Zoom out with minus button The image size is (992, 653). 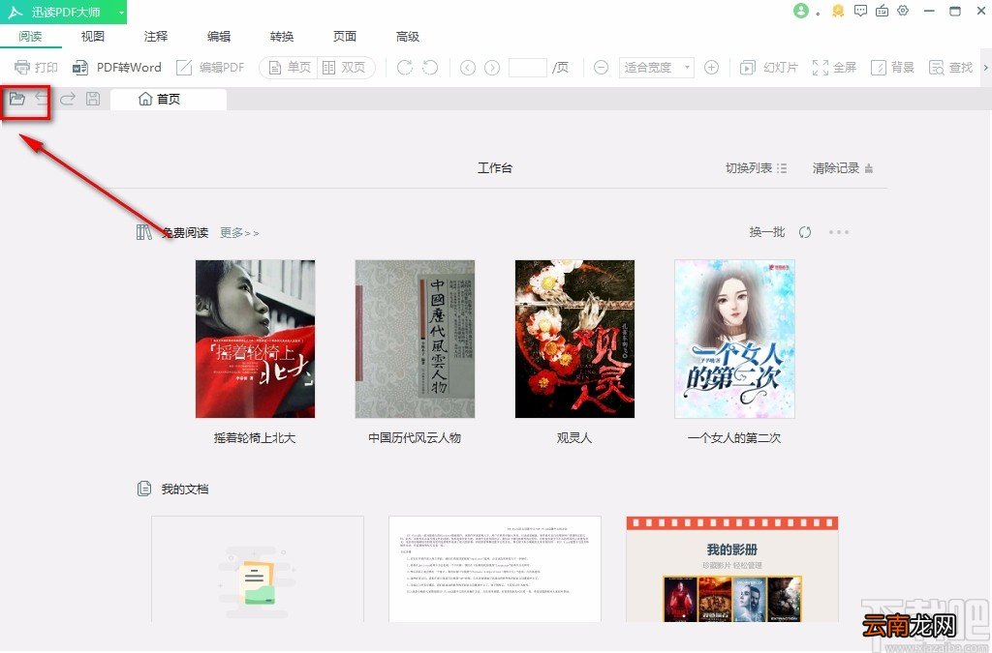tap(601, 67)
